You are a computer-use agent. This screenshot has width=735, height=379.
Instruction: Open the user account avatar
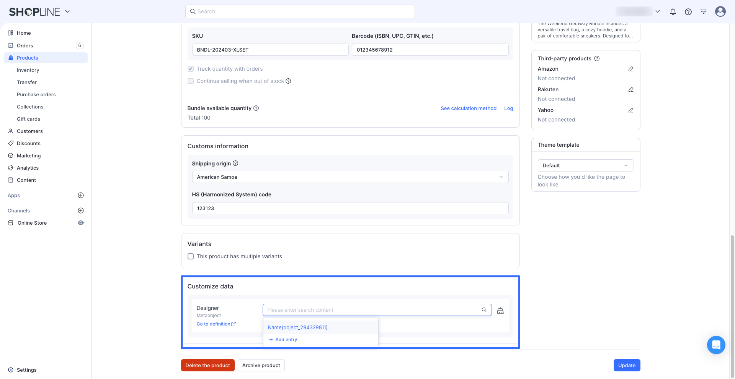pyautogui.click(x=720, y=11)
